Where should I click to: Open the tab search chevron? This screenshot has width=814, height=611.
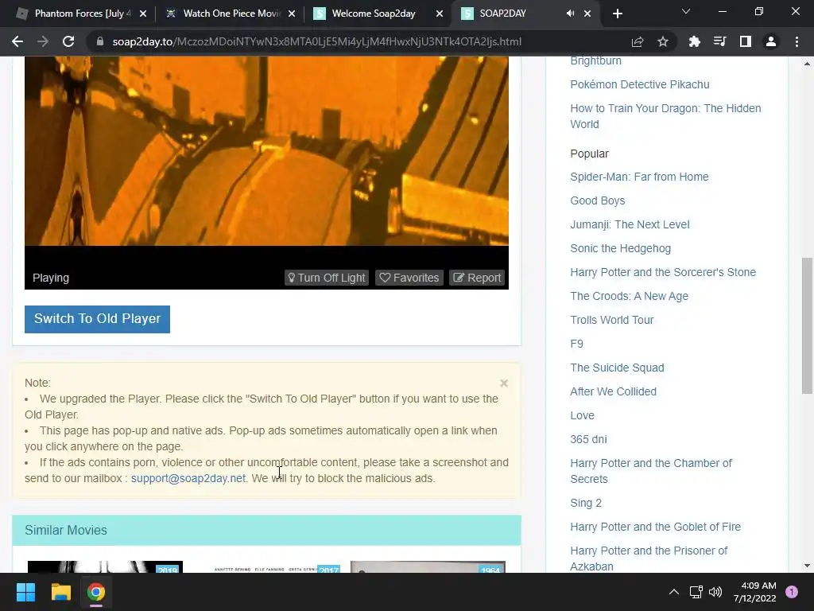point(686,11)
